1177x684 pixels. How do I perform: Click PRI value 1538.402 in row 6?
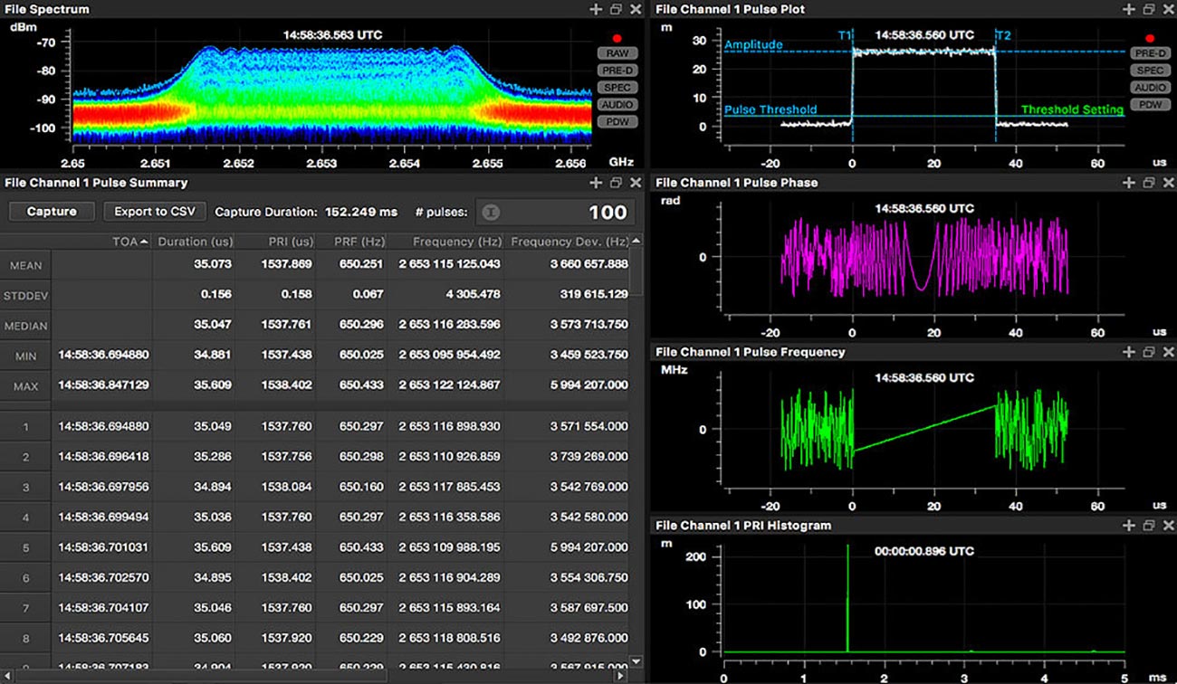[287, 577]
